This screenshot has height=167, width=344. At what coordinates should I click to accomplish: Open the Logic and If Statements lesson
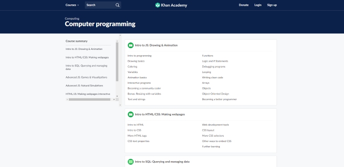pyautogui.click(x=215, y=61)
